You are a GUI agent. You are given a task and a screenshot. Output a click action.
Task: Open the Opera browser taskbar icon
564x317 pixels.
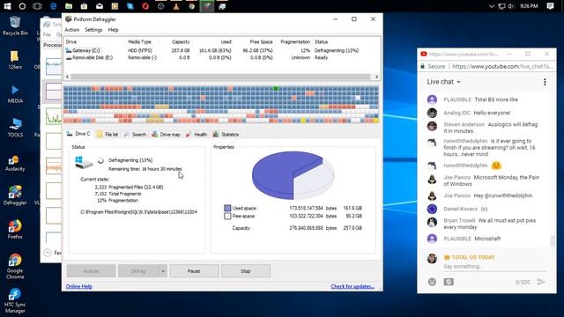click(145, 6)
